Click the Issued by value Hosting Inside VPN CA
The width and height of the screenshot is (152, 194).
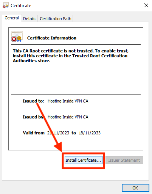(68, 117)
